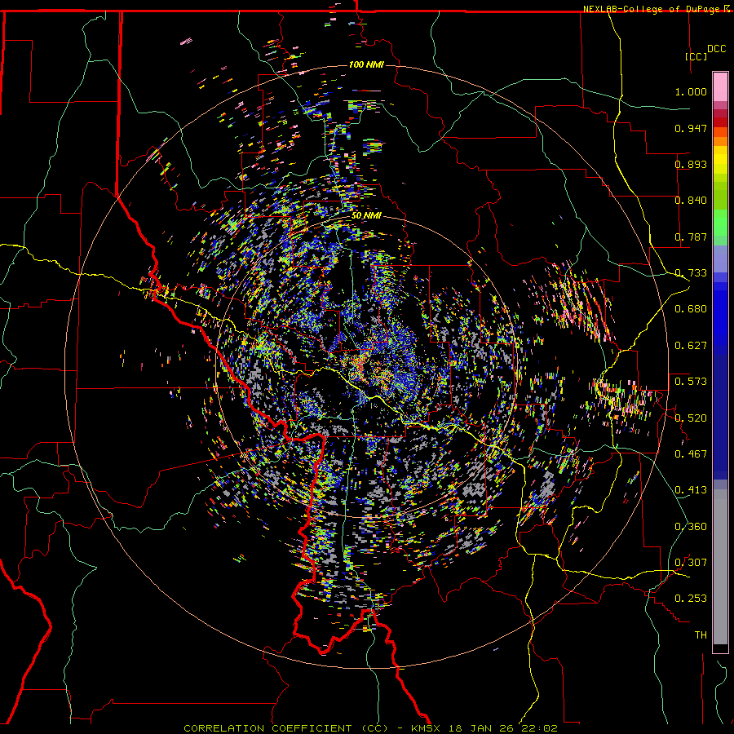Click the 0.360 legend value
Image resolution: width=734 pixels, height=734 pixels.
tap(691, 527)
